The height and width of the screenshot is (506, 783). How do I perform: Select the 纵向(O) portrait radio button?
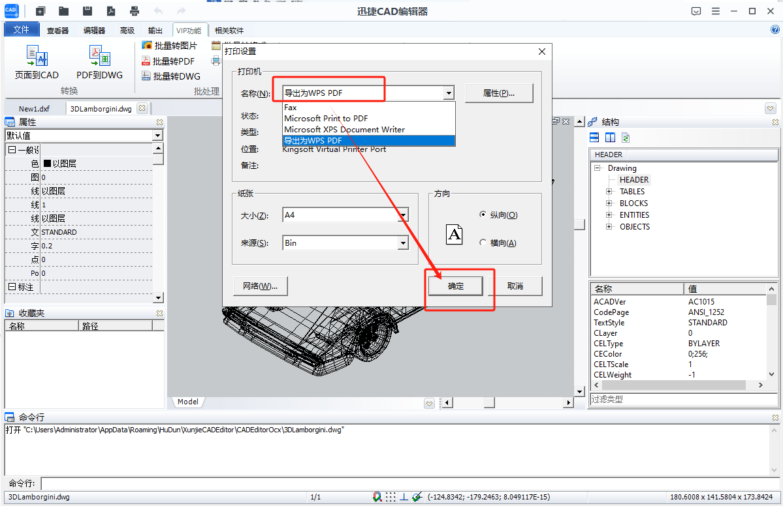(483, 215)
